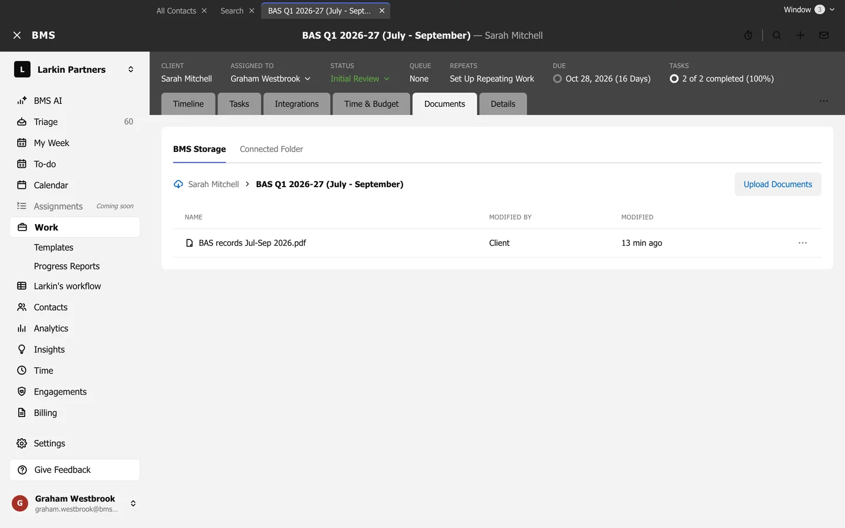The image size is (845, 528).
Task: Open the mail envelope icon
Action: 824,35
